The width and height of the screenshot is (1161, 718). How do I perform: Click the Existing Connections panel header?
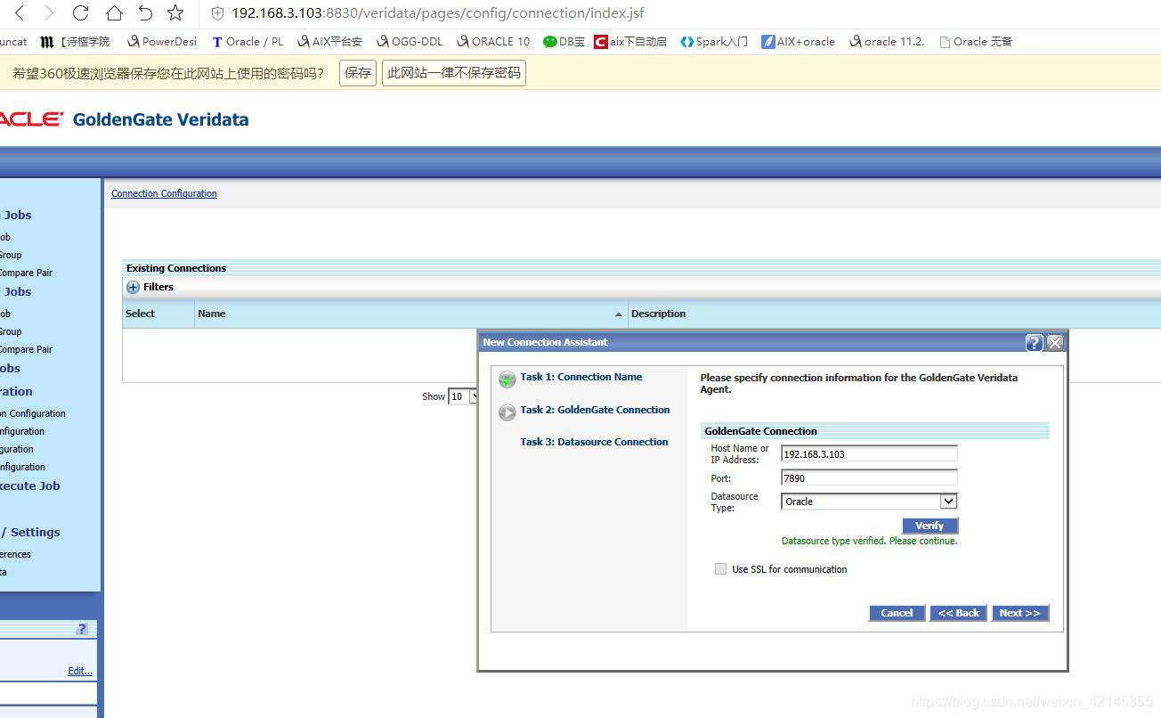tap(641, 267)
